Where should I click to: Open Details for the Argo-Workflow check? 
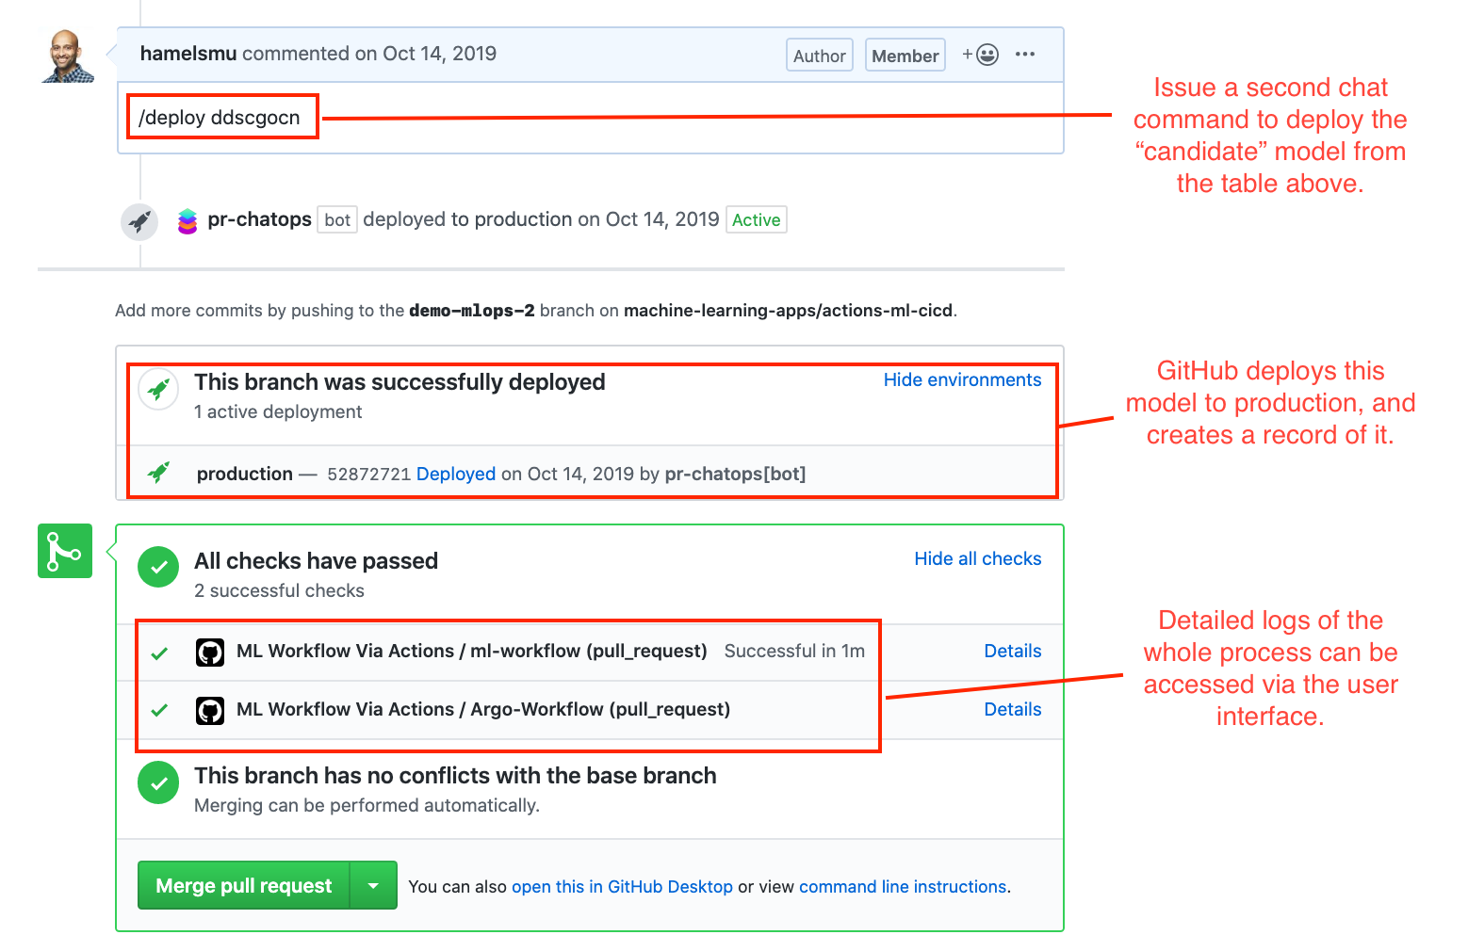coord(1012,709)
